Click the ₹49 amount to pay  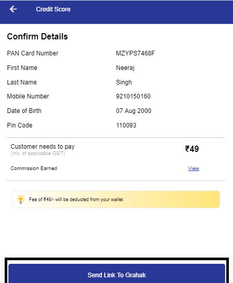click(x=192, y=149)
